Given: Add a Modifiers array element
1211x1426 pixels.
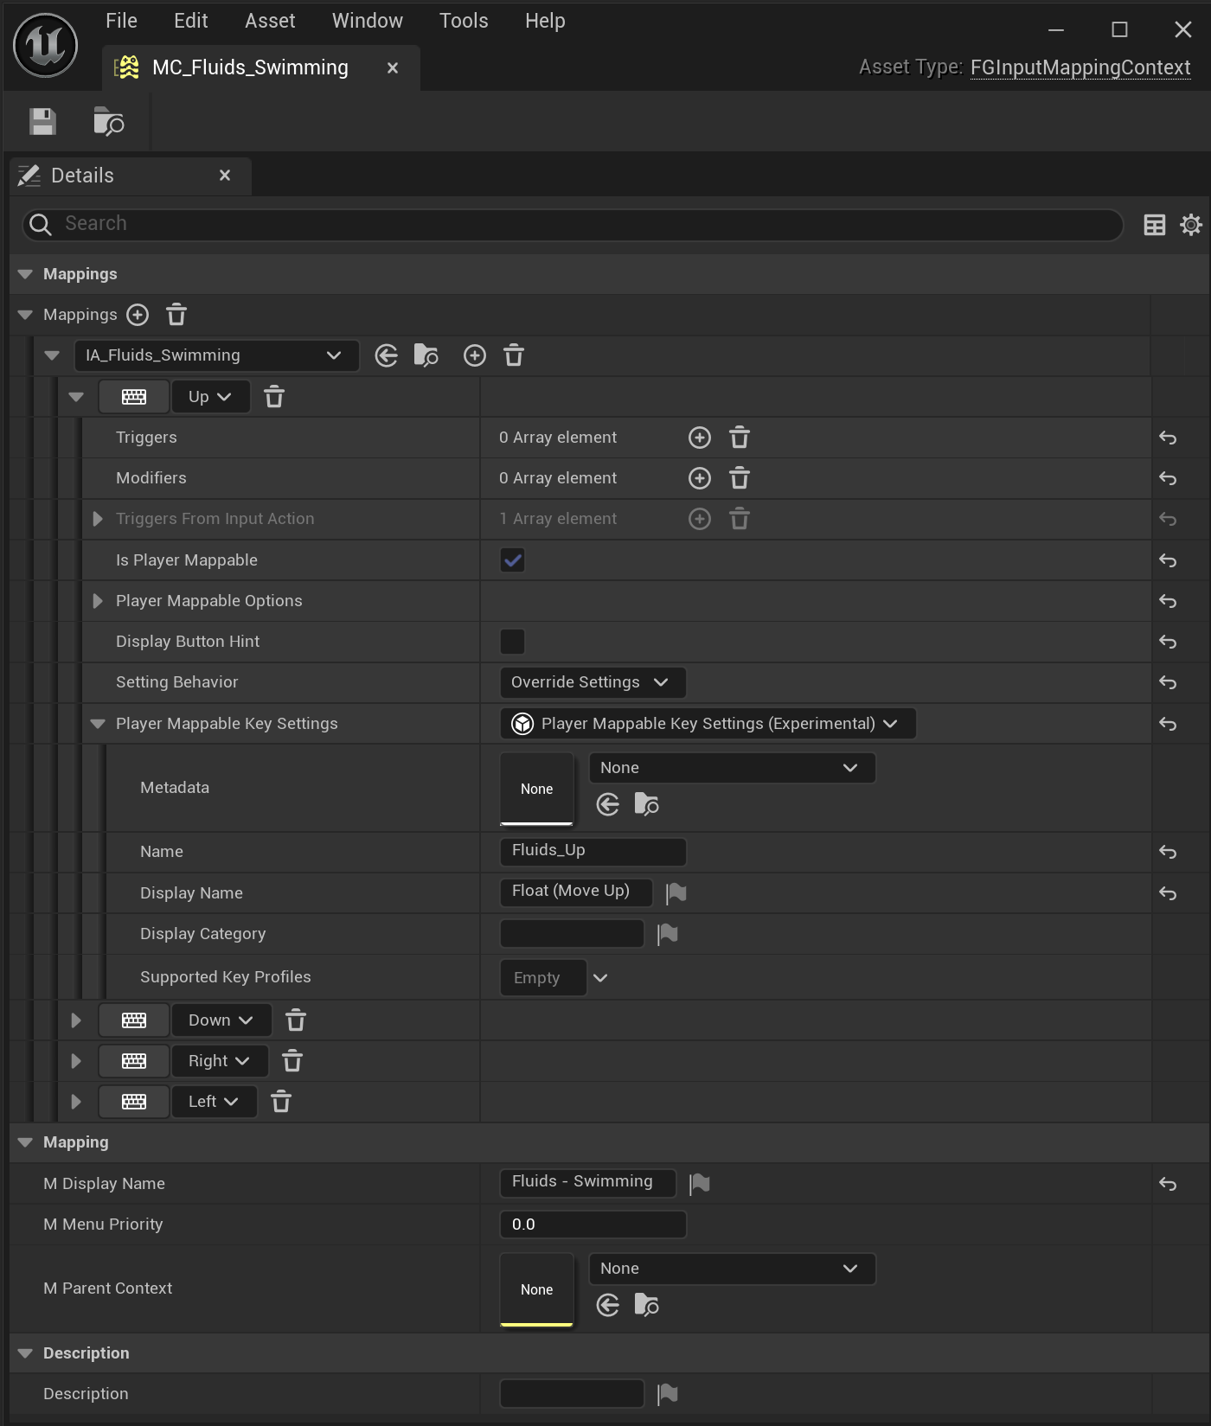Looking at the screenshot, I should click(700, 478).
